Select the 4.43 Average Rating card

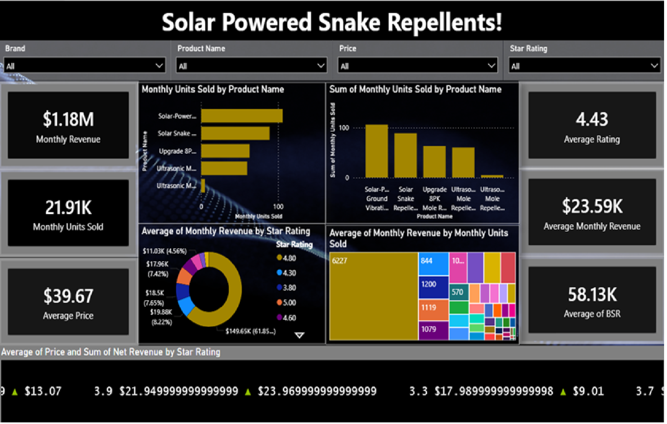(592, 125)
